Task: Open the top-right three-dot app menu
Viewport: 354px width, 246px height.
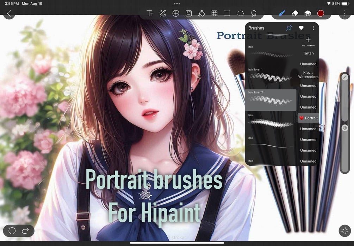Action: pyautogui.click(x=345, y=13)
